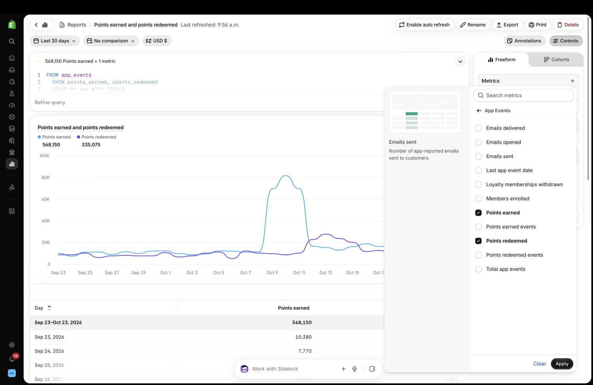Open Customers person icon in sidebar
Image resolution: width=593 pixels, height=385 pixels.
click(12, 94)
